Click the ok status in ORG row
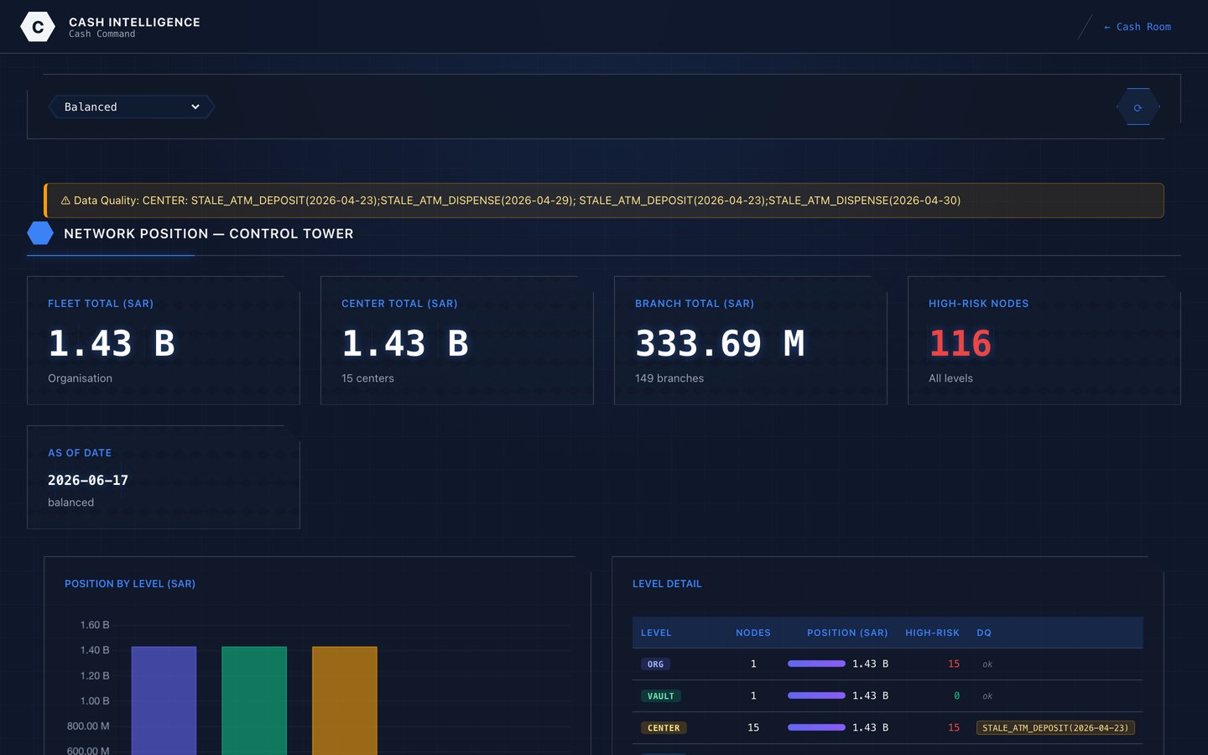 987,664
